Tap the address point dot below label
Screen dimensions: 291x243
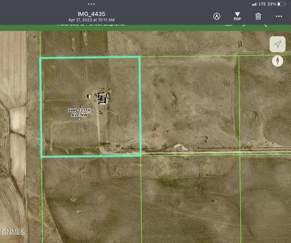(79, 119)
